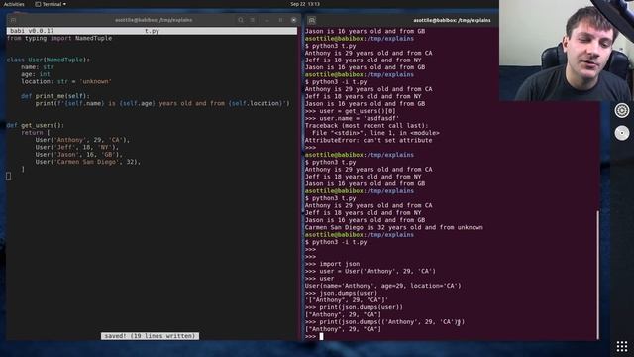The image size is (634, 357).
Task: Click the print(json.dumps(('Anthony', 29, 'CA'))) line
Action: pos(384,322)
